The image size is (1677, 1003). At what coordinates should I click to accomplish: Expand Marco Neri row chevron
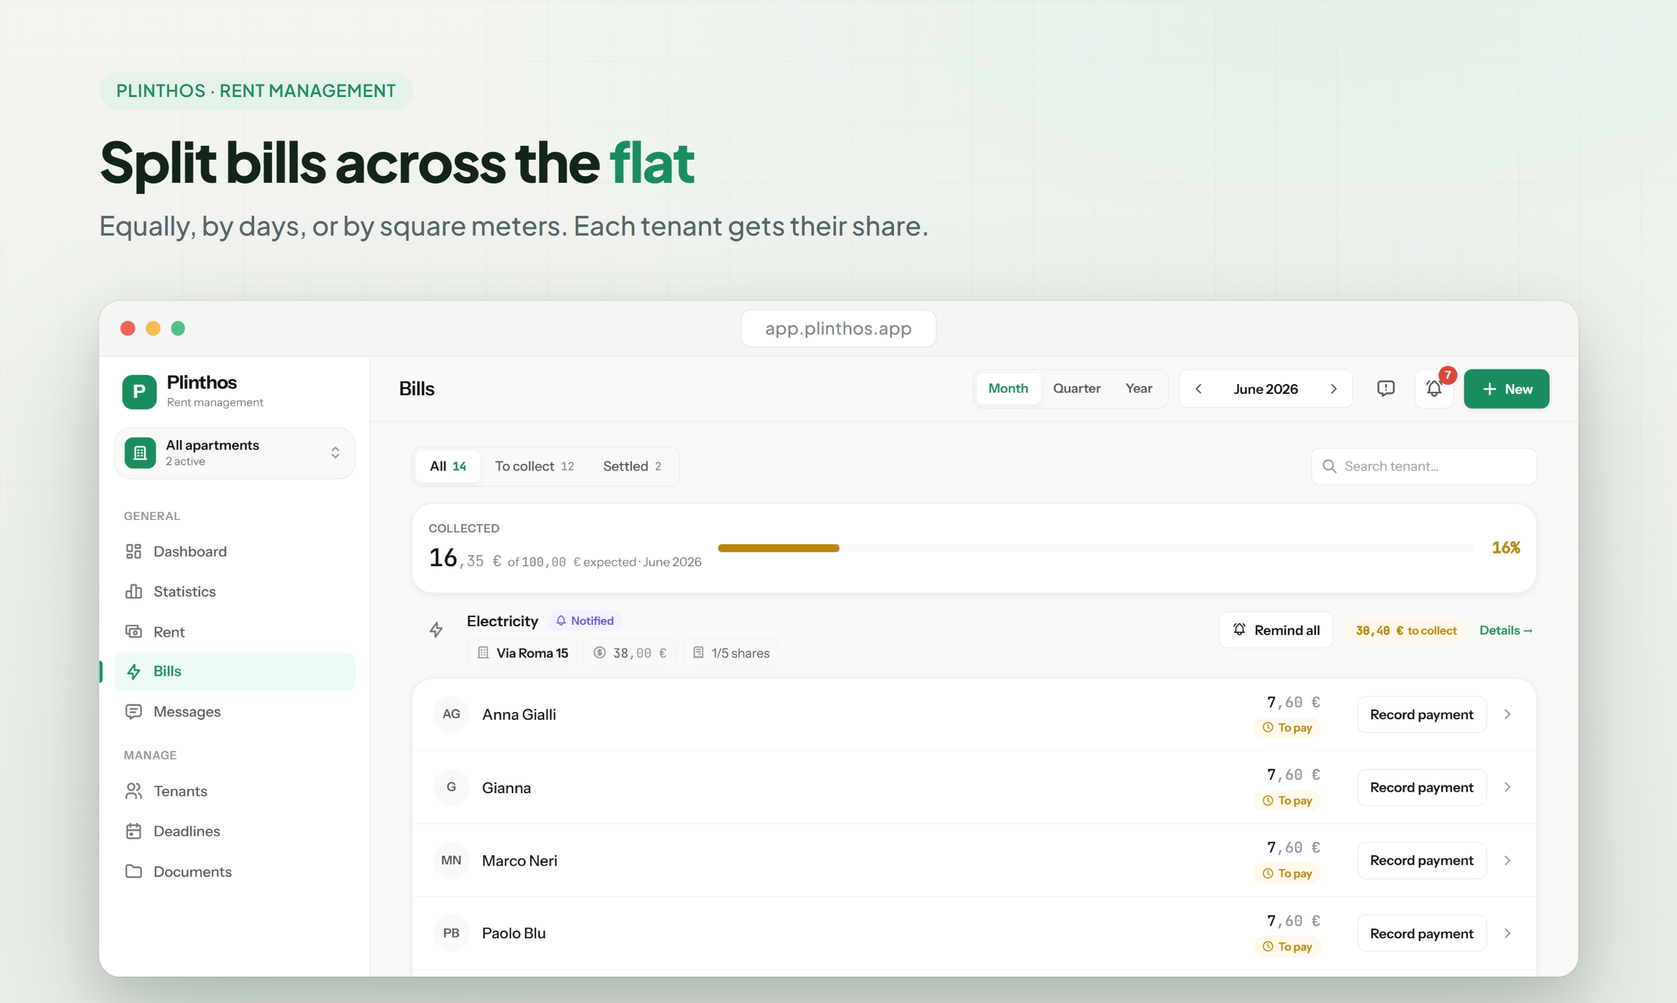click(x=1507, y=860)
